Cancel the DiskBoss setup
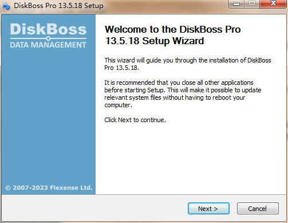This screenshot has height=223, width=288. (x=258, y=209)
